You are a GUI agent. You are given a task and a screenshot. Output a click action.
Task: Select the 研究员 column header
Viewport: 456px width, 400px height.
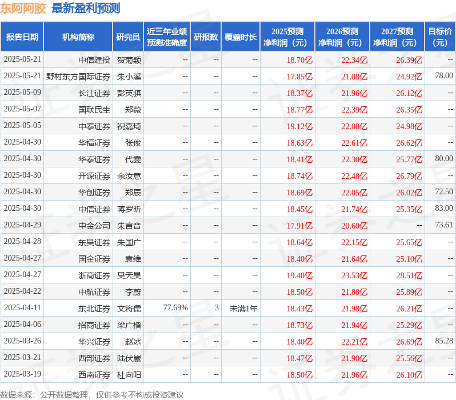coord(128,37)
